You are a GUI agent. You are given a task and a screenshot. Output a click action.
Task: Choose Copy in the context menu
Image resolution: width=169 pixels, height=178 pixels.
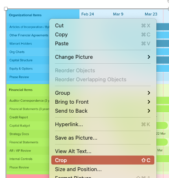pyautogui.click(x=103, y=35)
